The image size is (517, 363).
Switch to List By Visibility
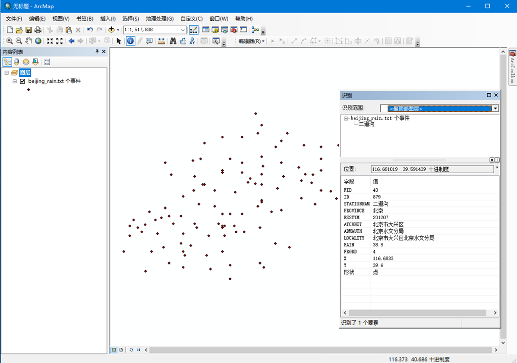coord(26,62)
